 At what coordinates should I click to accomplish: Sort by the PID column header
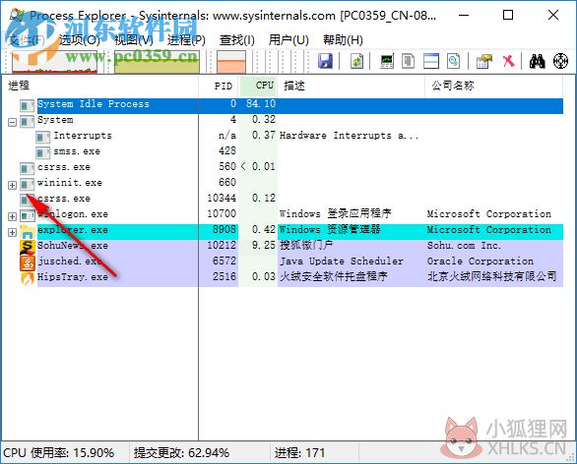pos(220,86)
